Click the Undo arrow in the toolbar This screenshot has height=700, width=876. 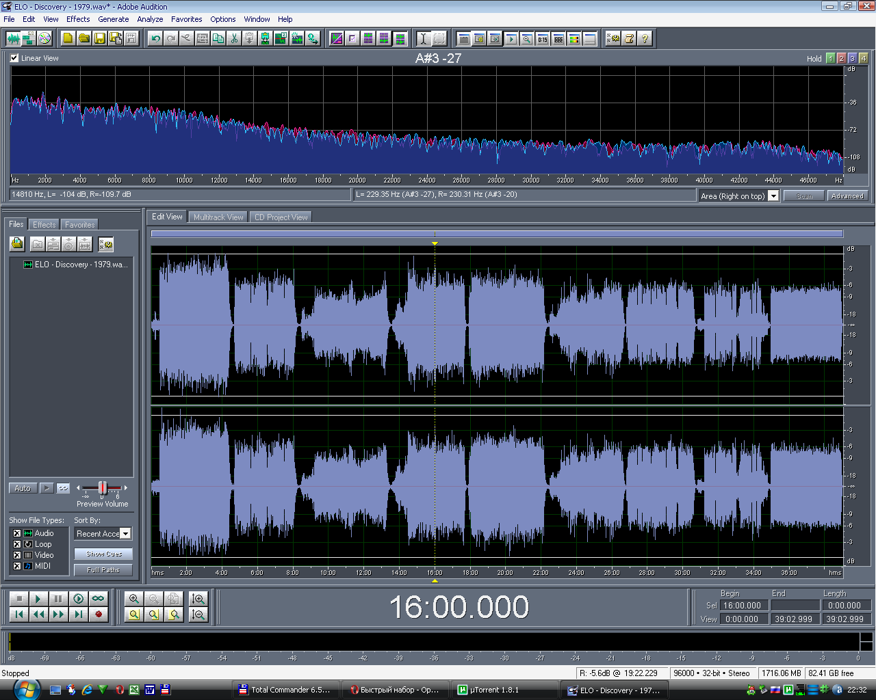155,38
